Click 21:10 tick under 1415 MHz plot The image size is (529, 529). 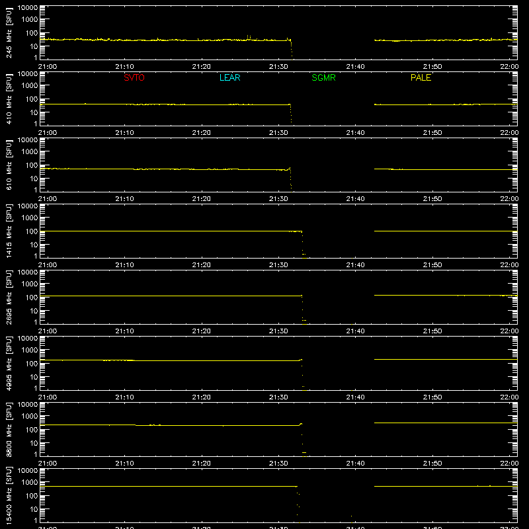124,265
